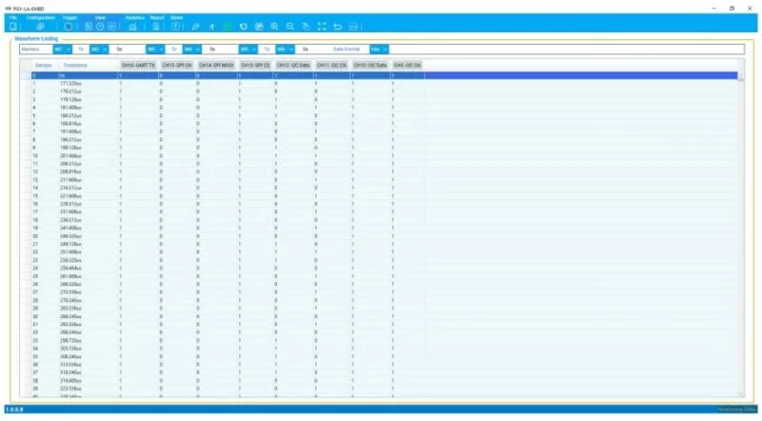Open the Configuration settings icon
The width and height of the screenshot is (762, 421).
(40, 26)
